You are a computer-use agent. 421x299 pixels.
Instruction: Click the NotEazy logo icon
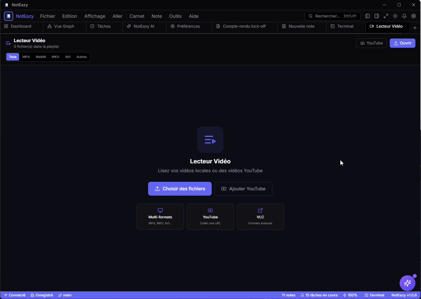(x=9, y=16)
